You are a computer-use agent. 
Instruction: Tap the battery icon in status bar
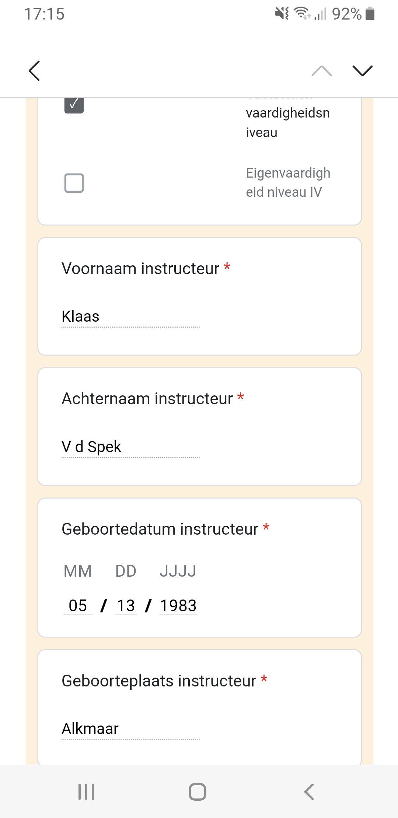click(x=370, y=14)
